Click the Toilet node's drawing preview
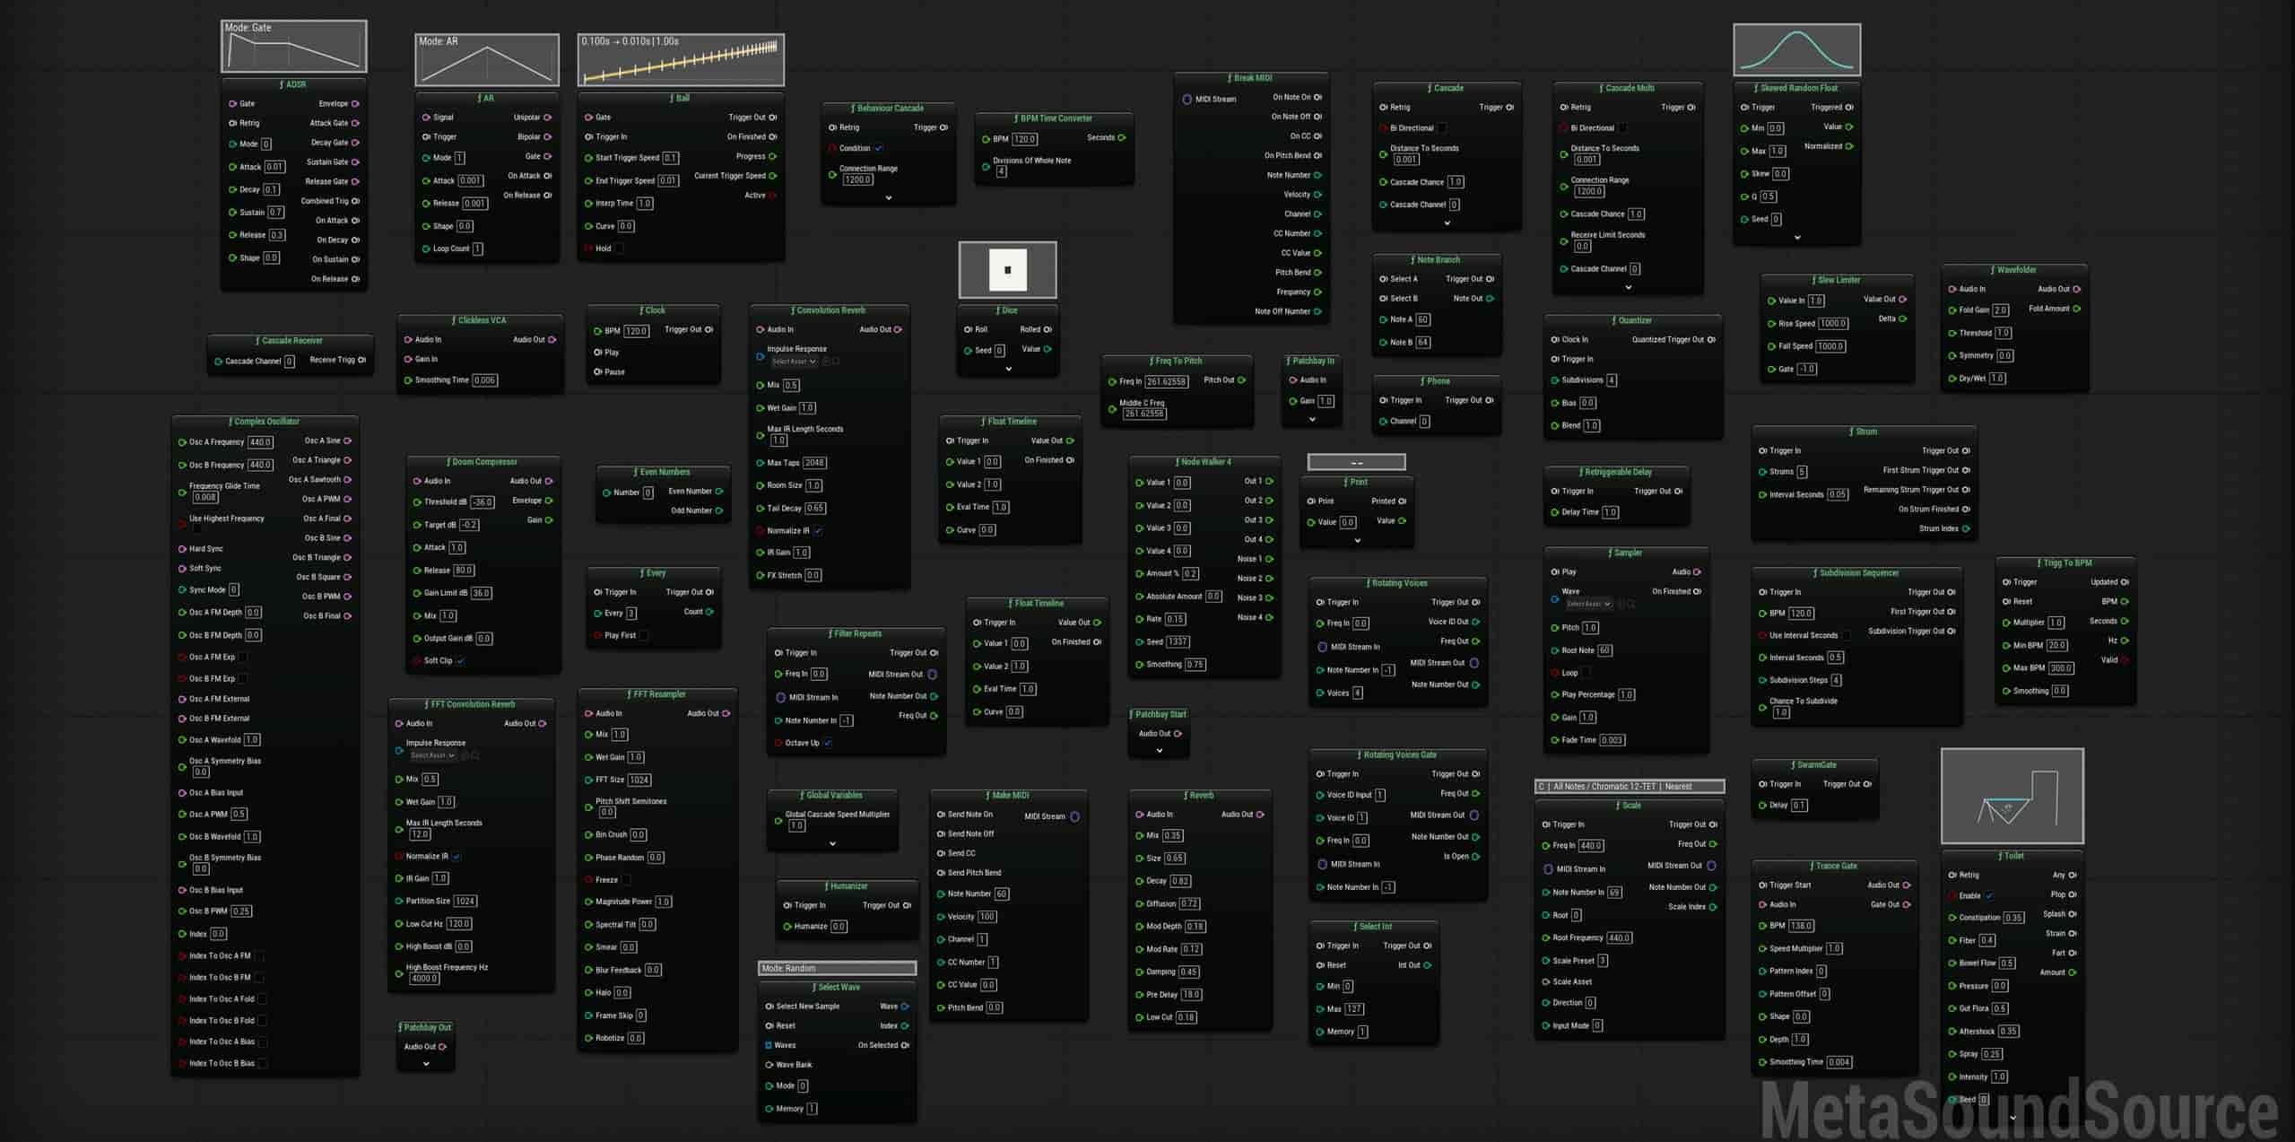 (x=2012, y=797)
